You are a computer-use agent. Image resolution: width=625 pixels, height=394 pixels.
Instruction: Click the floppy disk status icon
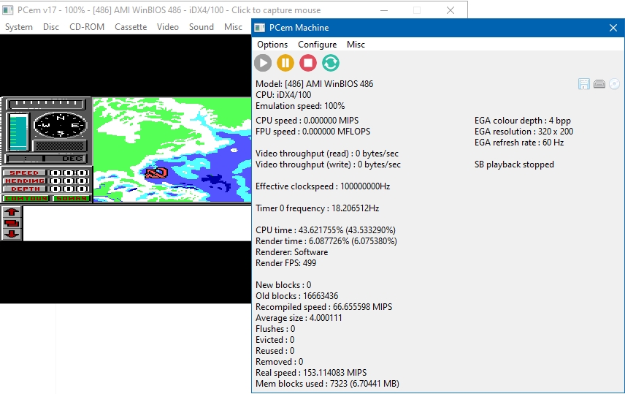pyautogui.click(x=584, y=84)
